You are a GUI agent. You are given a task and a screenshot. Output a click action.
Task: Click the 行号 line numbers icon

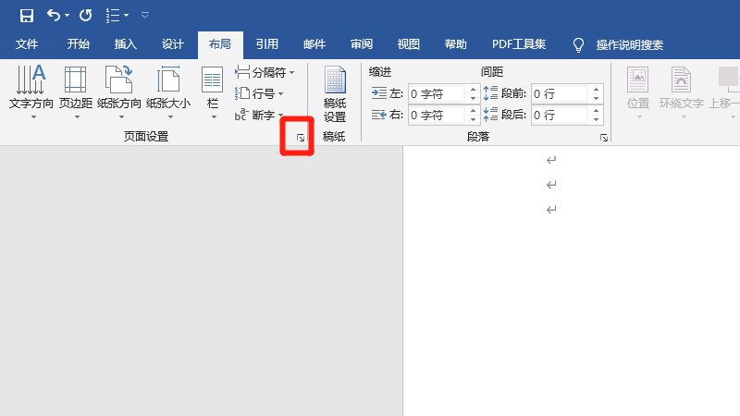pos(242,93)
